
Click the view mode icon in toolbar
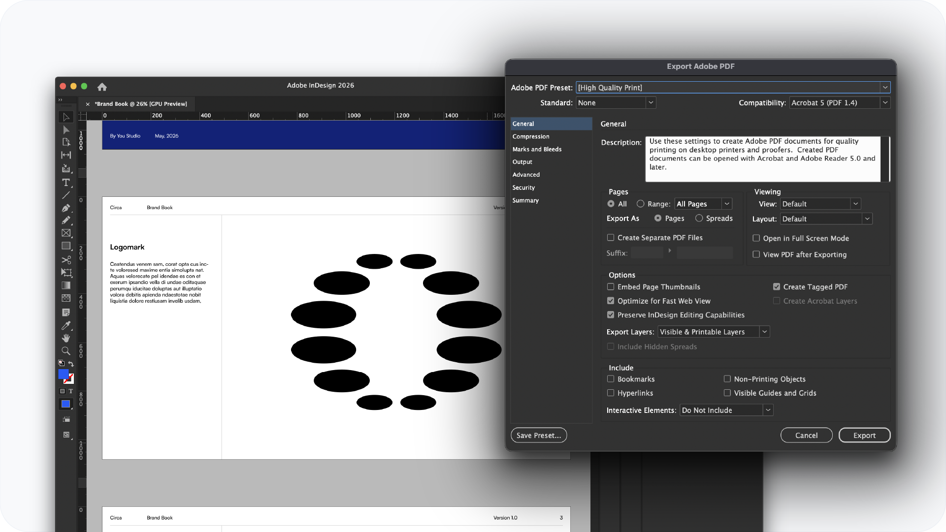66,420
